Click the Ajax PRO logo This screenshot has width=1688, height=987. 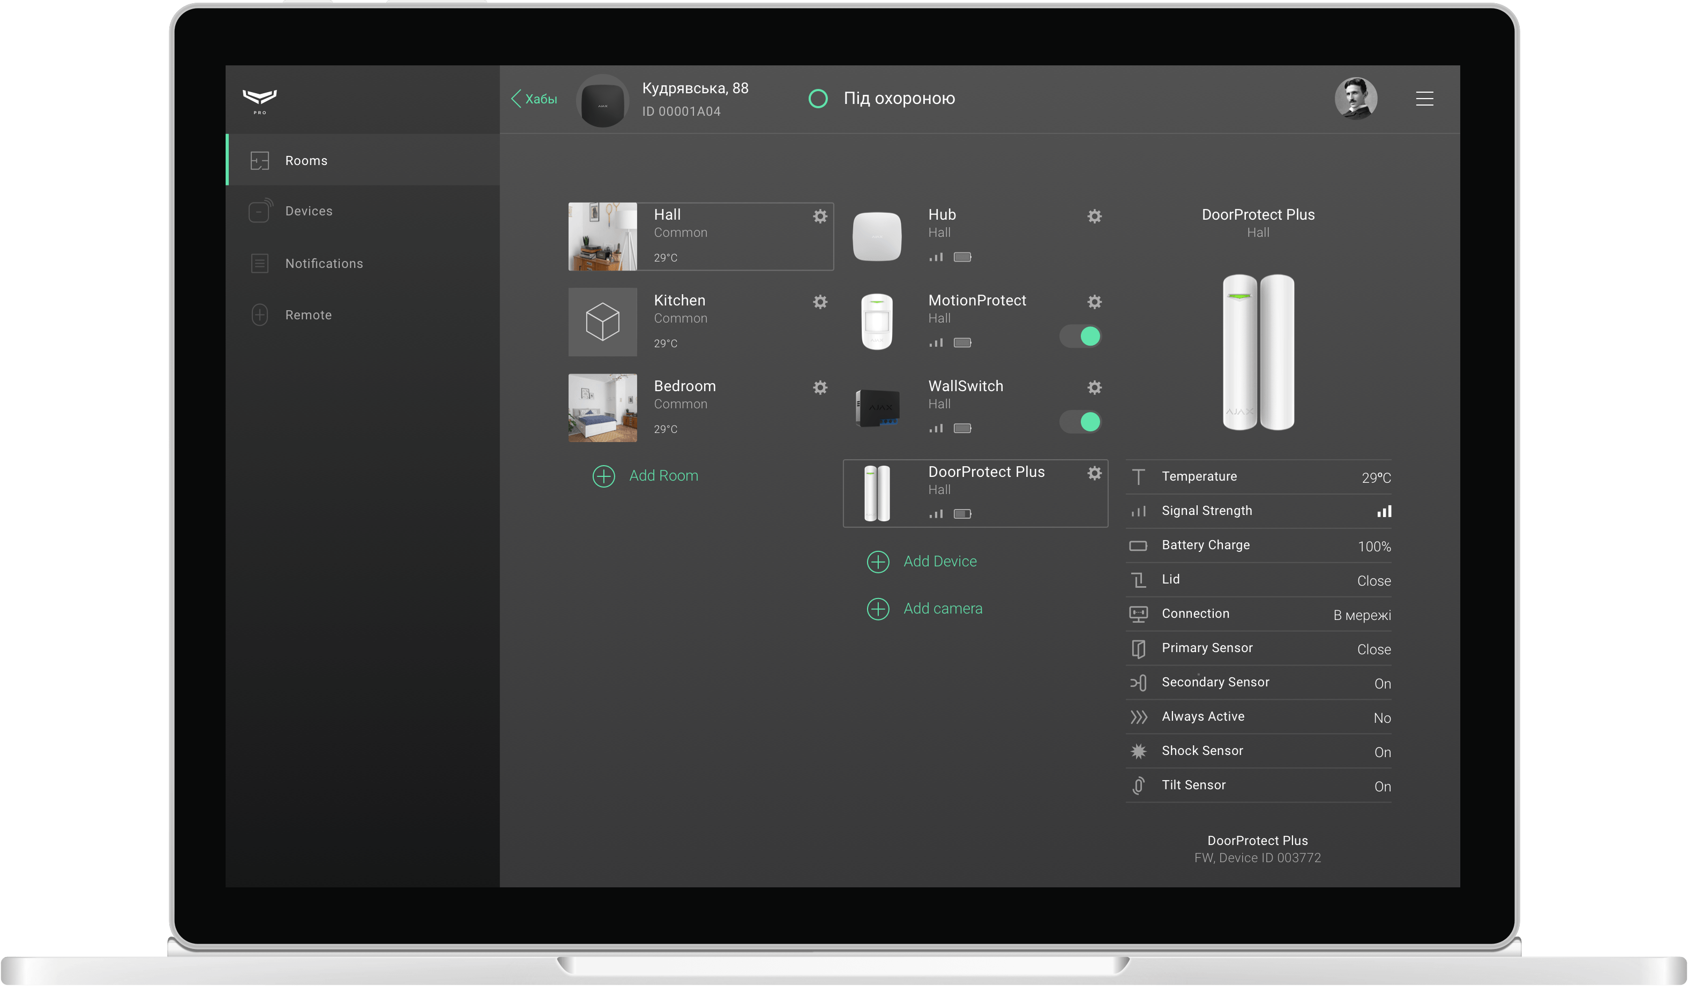tap(260, 100)
